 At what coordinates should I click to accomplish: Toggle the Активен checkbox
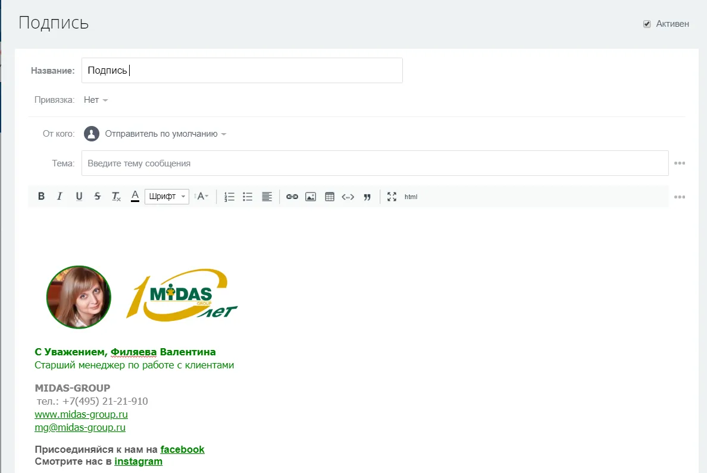(x=647, y=24)
